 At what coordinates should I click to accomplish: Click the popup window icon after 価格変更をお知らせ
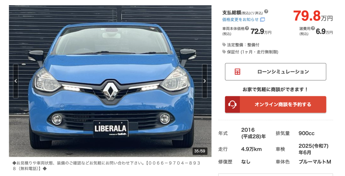pos(262,20)
